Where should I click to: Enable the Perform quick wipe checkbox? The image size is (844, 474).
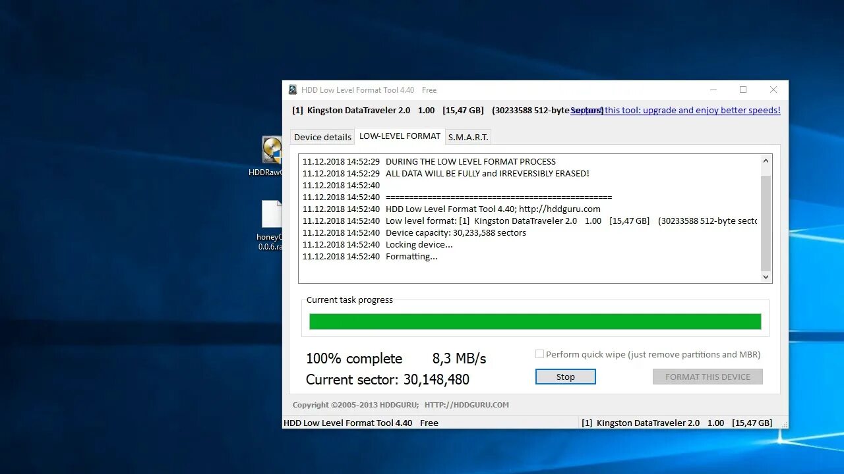point(539,354)
